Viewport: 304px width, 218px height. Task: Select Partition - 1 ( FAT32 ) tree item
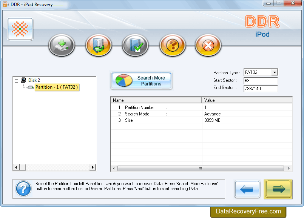(x=57, y=87)
